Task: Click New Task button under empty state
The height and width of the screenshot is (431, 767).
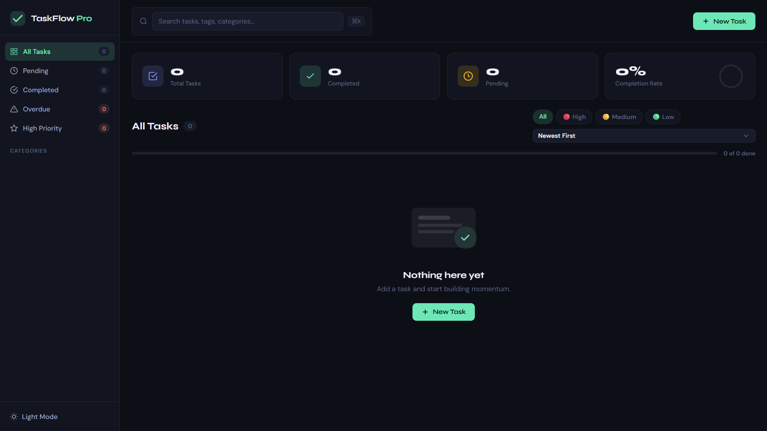Action: tap(443, 312)
